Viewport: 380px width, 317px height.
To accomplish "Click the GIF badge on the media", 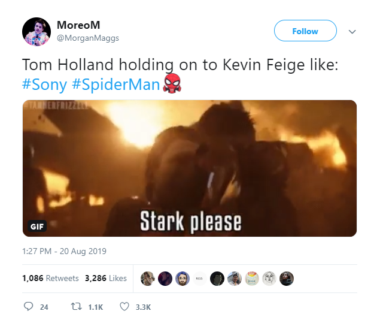I will tap(37, 227).
